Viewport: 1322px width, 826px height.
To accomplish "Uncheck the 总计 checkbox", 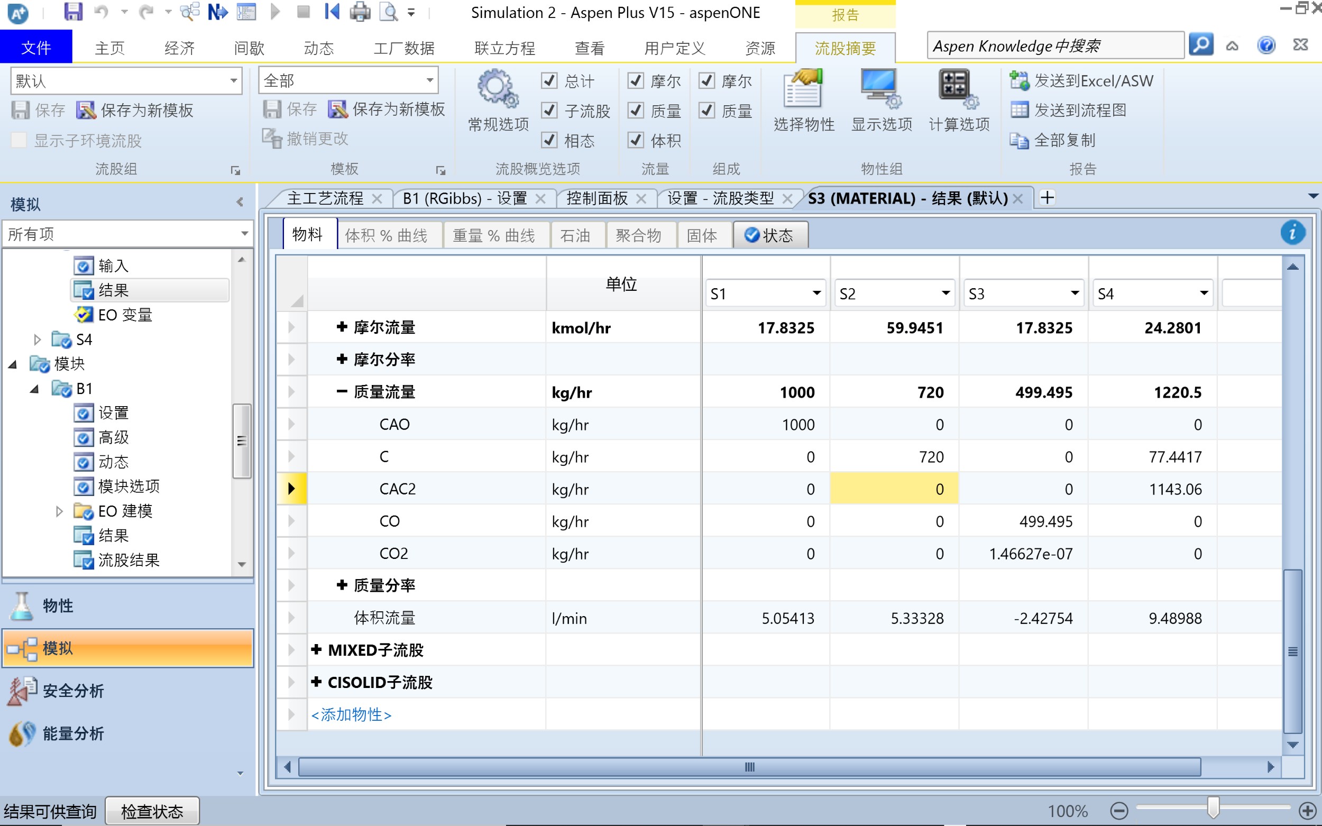I will point(549,81).
